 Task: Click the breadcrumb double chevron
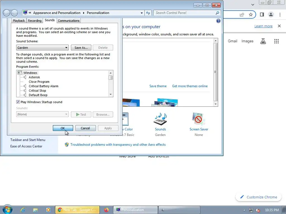[30, 13]
